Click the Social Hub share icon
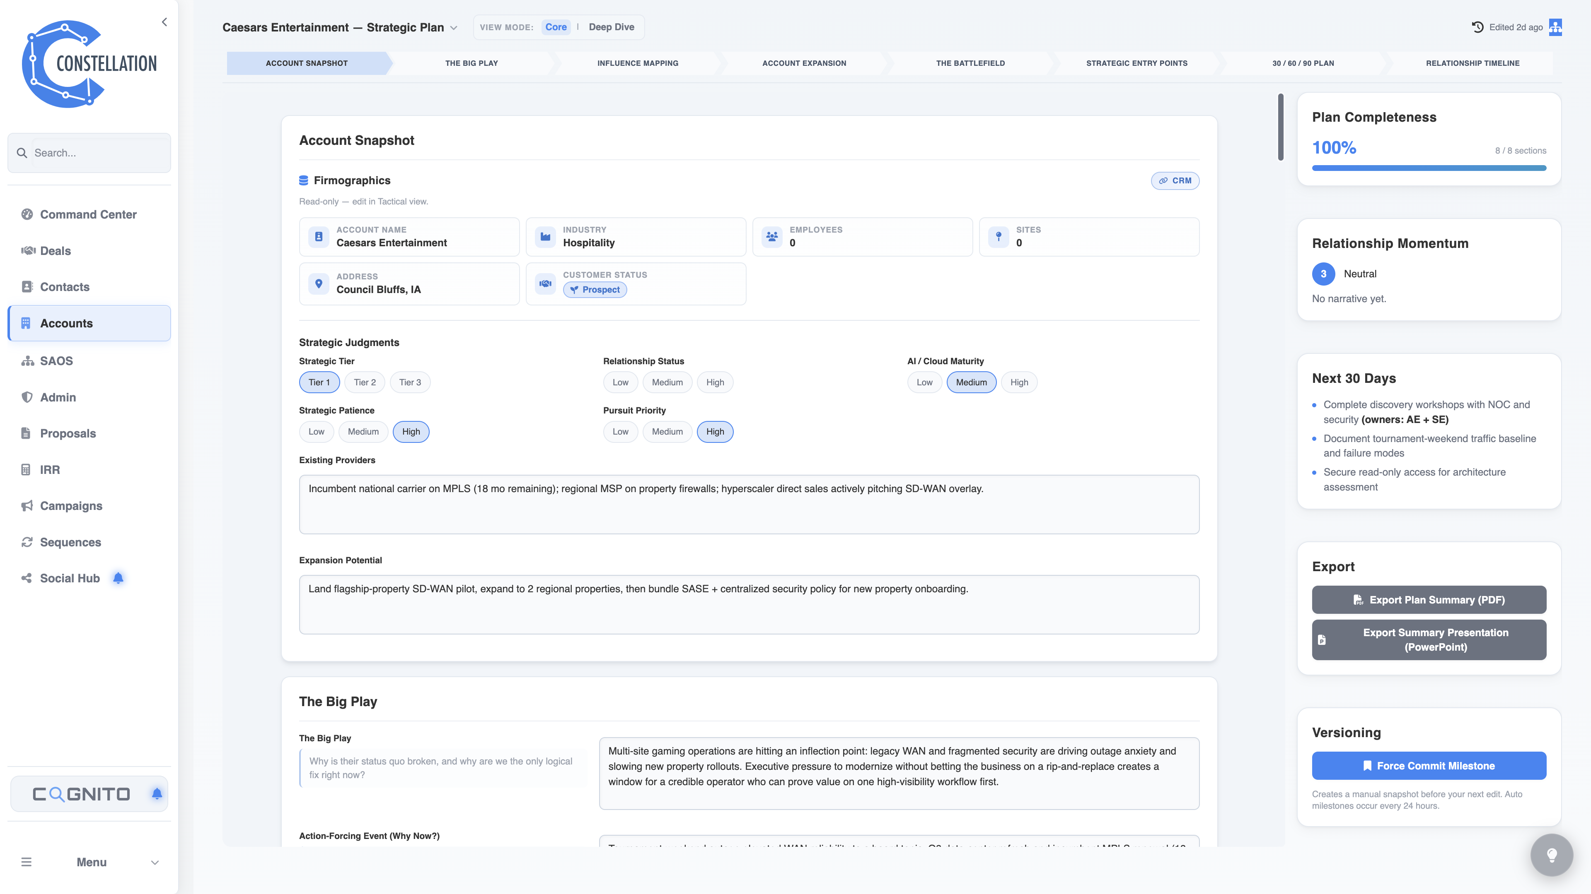The width and height of the screenshot is (1591, 894). click(x=27, y=578)
